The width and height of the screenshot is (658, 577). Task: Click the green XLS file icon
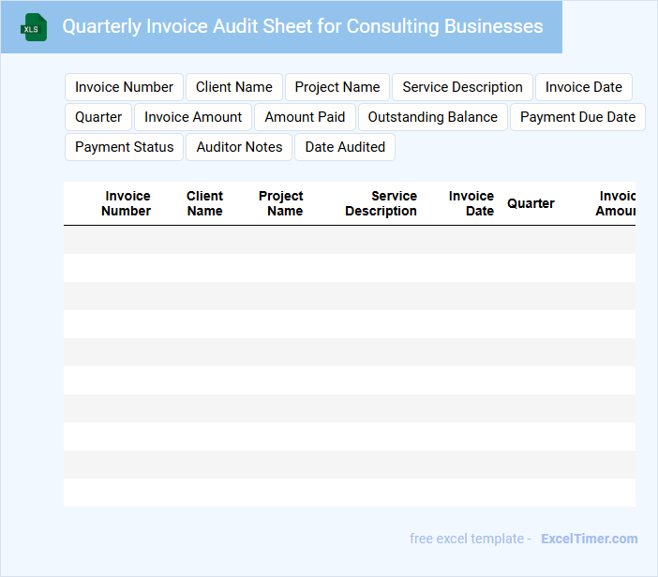(34, 27)
